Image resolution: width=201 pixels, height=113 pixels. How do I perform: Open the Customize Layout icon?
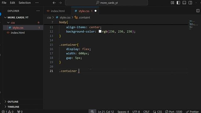pyautogui.click(x=172, y=3)
